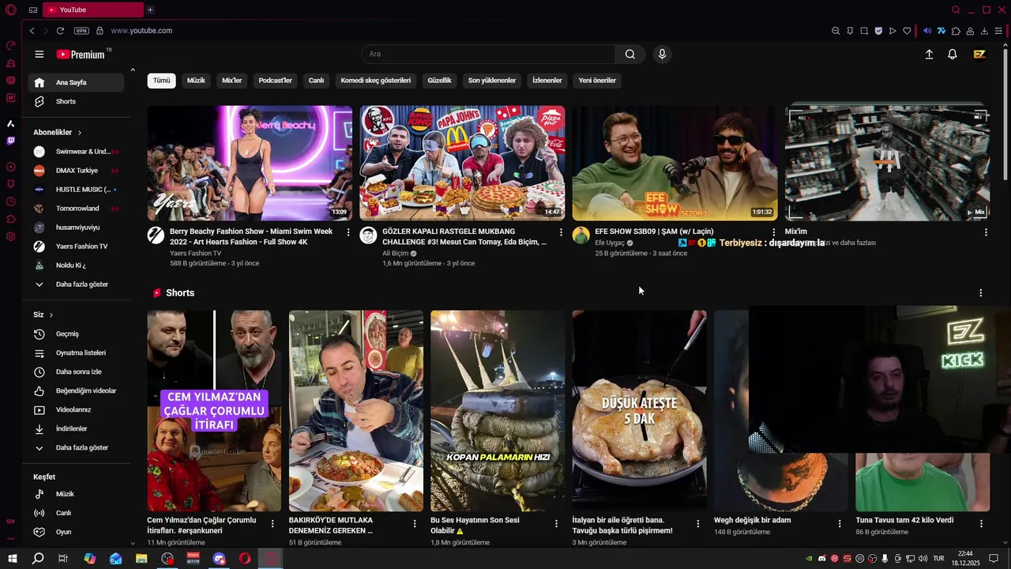Open browser downloads icon

(984, 31)
